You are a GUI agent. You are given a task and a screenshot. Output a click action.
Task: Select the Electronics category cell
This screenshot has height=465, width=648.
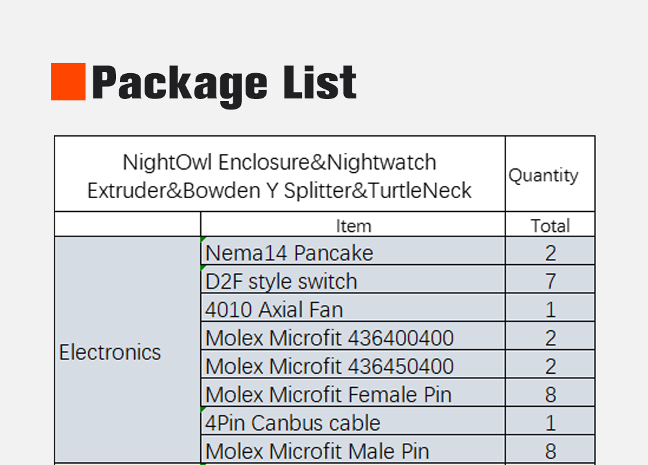coord(110,352)
